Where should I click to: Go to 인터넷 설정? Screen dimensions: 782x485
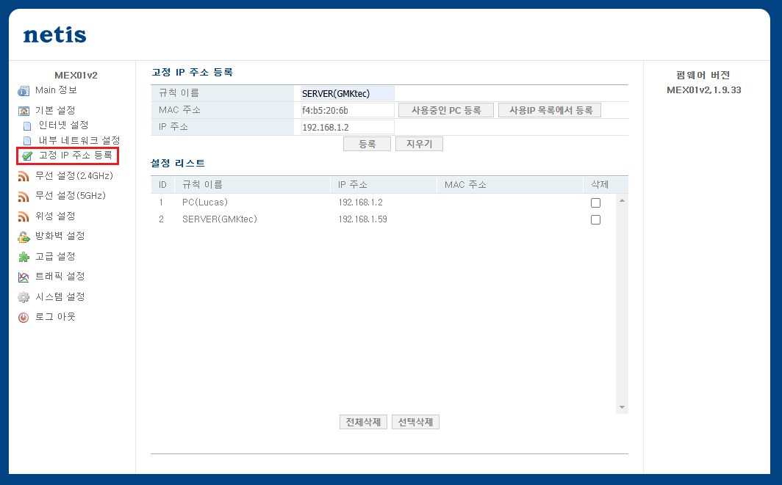pyautogui.click(x=64, y=125)
